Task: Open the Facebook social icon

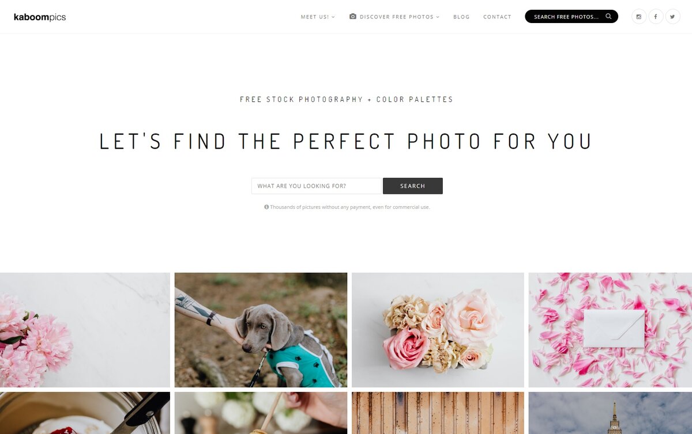Action: [x=656, y=17]
